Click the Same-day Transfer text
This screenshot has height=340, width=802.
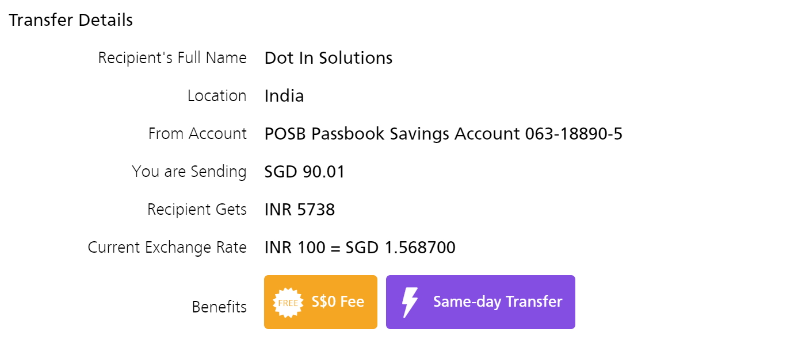point(498,302)
